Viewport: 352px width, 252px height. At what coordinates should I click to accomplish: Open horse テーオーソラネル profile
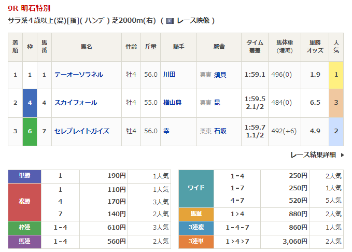78,75
